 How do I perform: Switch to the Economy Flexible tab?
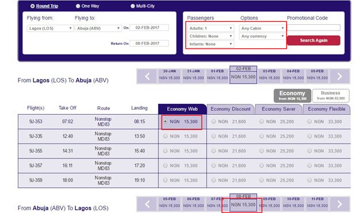(x=327, y=109)
